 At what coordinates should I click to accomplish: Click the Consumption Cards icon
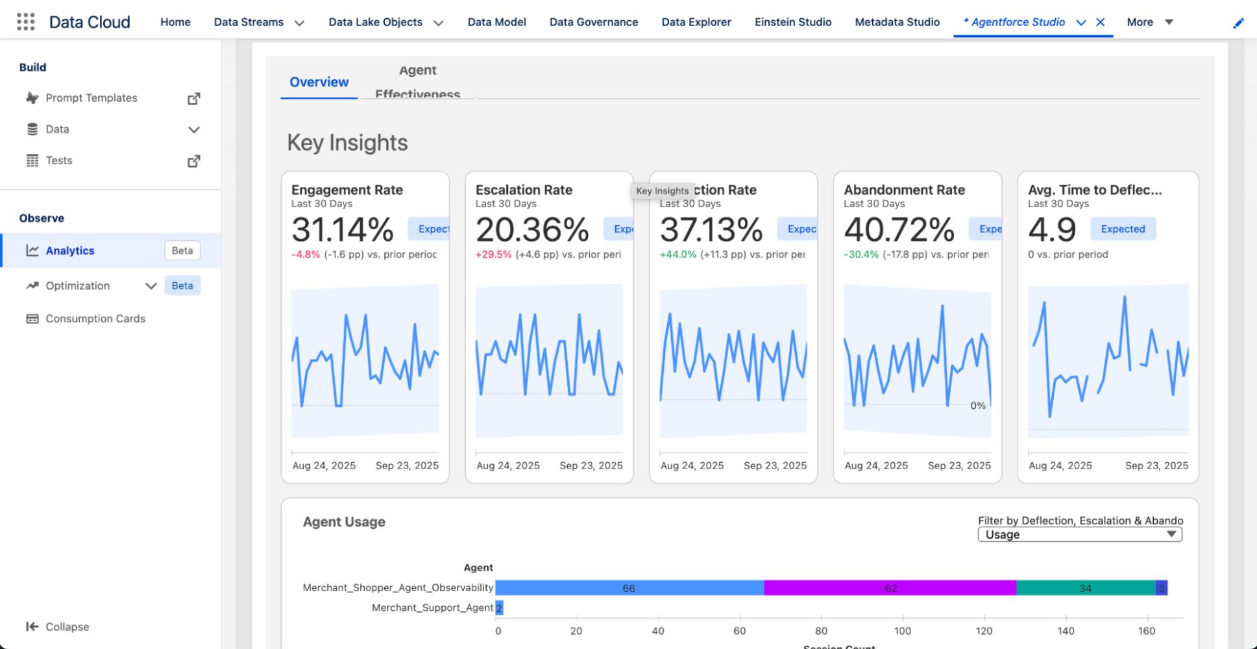32,319
